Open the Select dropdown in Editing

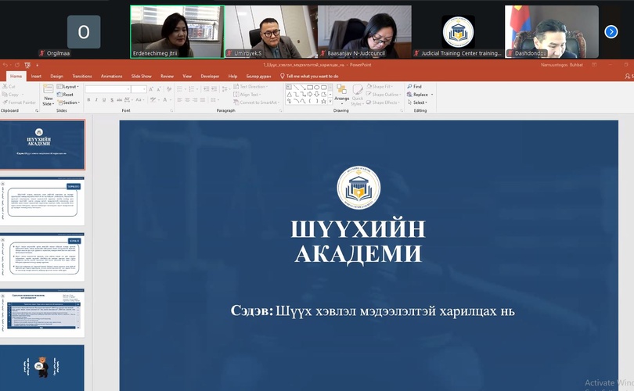[x=417, y=102]
